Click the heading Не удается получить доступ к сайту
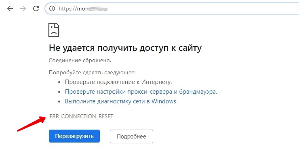This screenshot has width=299, height=149. point(125,48)
